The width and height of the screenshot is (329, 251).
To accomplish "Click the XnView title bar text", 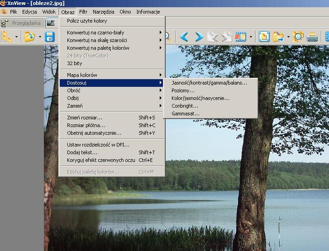I will click(x=36, y=3).
